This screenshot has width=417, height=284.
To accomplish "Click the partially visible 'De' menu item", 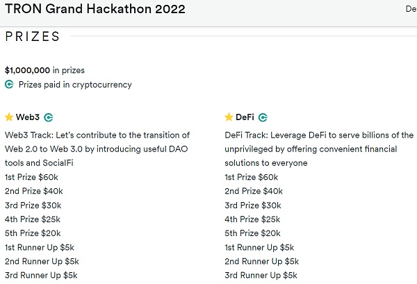I will pyautogui.click(x=411, y=9).
